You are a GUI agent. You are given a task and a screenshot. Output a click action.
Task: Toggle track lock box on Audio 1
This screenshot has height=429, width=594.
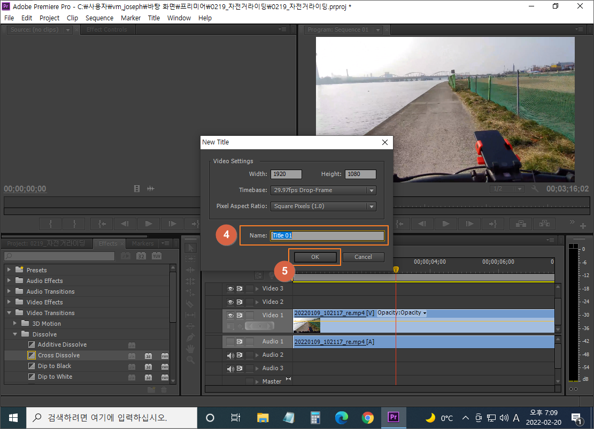pos(249,341)
